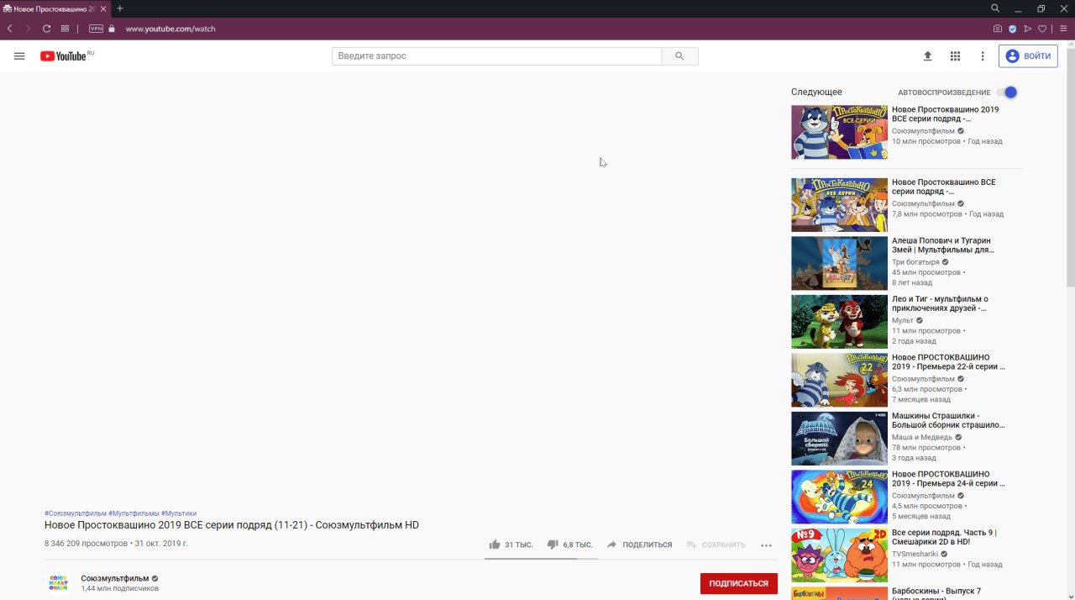Click the padlock site security icon
Screen dimensions: 1075x600
click(112, 29)
